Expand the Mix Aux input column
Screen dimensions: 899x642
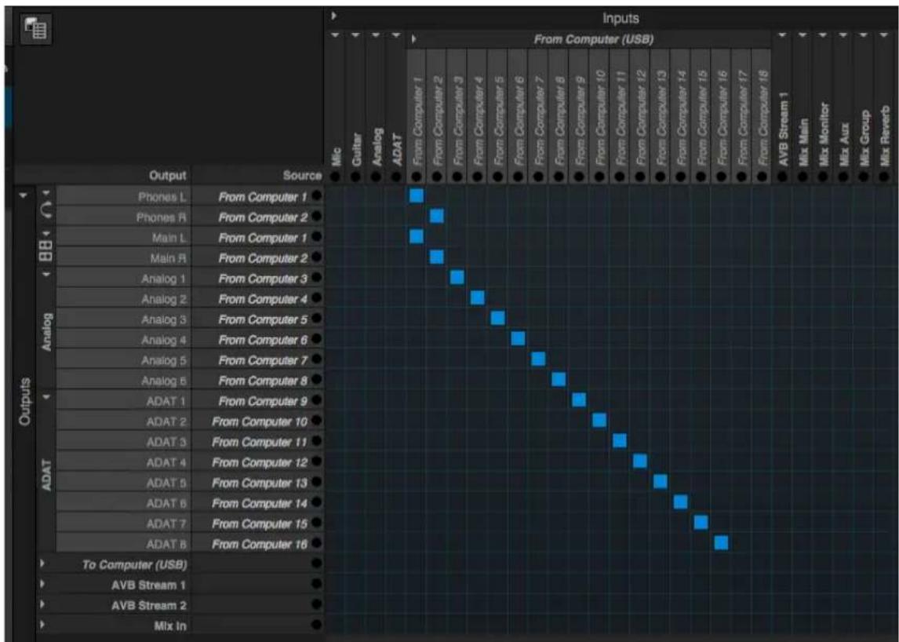(x=843, y=35)
